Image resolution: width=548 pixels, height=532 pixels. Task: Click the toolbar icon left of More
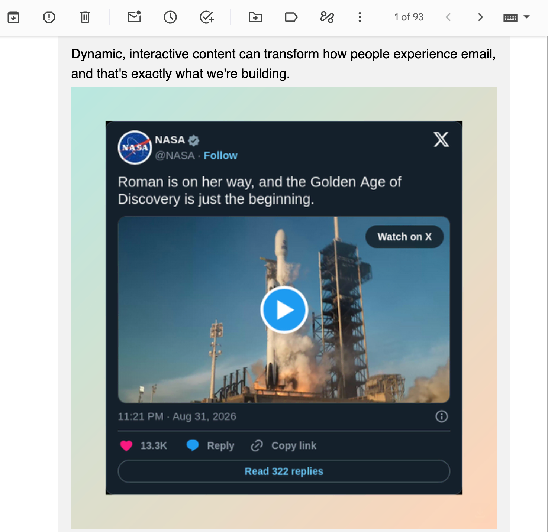[327, 17]
